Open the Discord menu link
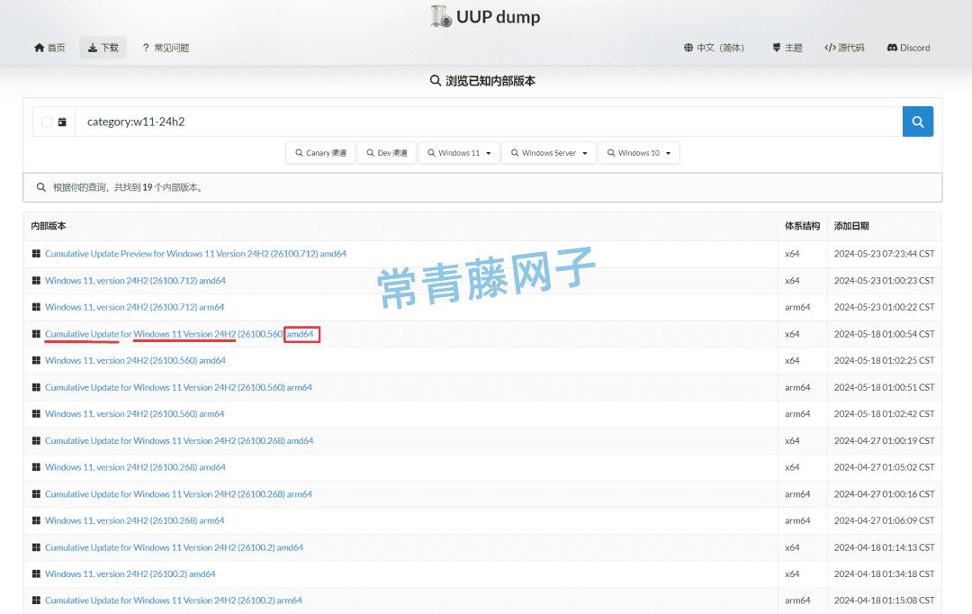Image resolution: width=972 pixels, height=614 pixels. pyautogui.click(x=908, y=48)
